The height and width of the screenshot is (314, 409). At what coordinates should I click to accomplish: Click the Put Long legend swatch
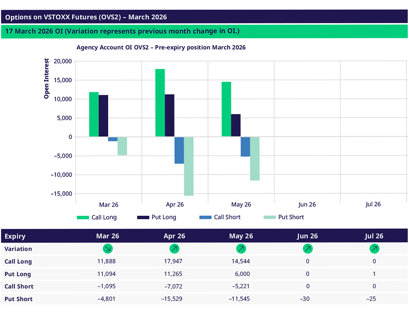143,217
